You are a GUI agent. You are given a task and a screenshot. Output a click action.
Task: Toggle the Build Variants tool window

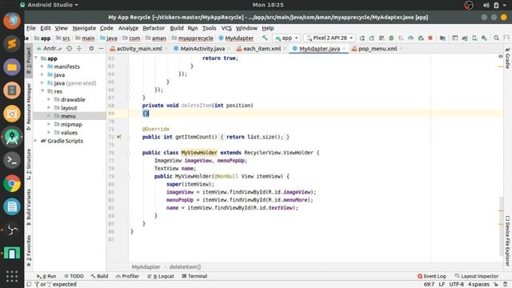click(29, 207)
